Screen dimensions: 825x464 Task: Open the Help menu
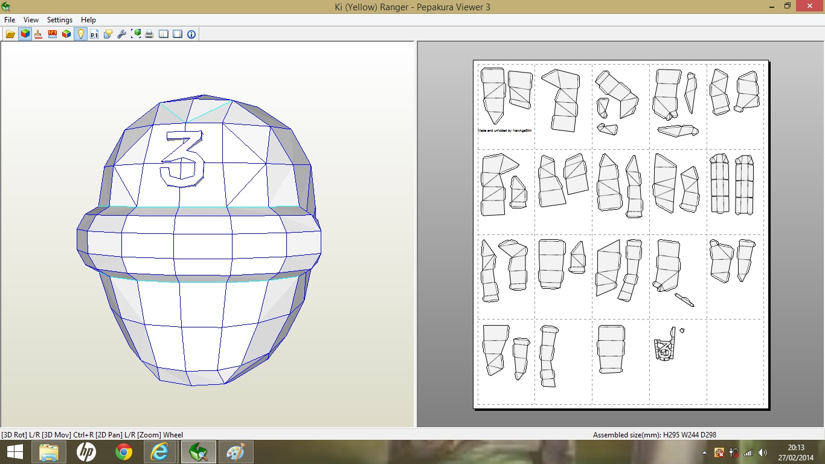pyautogui.click(x=88, y=20)
